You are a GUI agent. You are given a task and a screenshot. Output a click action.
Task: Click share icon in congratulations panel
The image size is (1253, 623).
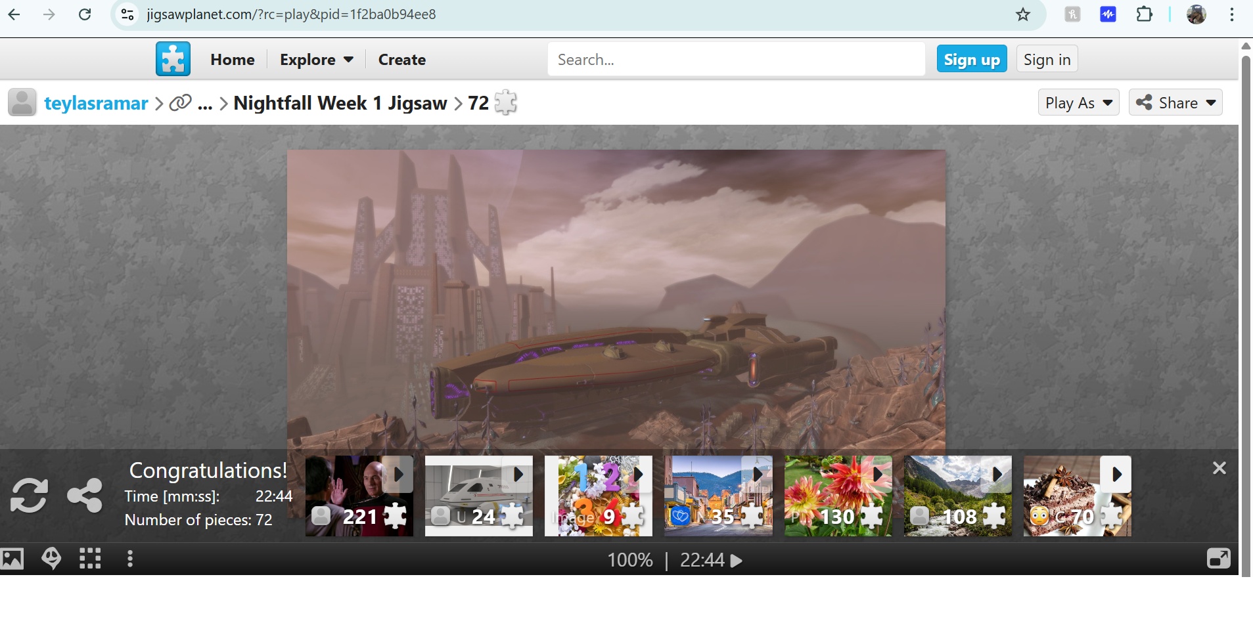pyautogui.click(x=85, y=496)
